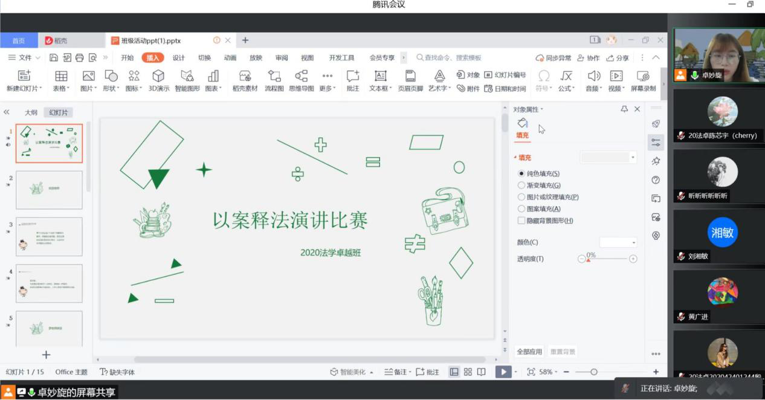
Task: Enable the 隐藏背景图形 checkbox
Action: click(x=521, y=221)
